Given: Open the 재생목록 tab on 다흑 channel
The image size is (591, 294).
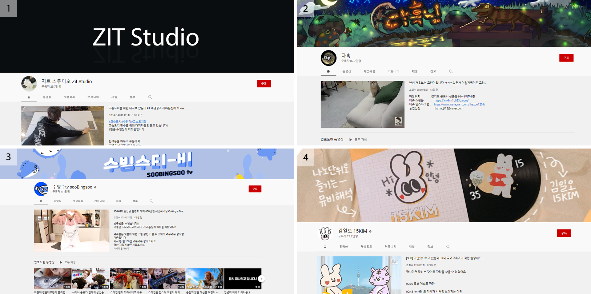Looking at the screenshot, I should [369, 71].
